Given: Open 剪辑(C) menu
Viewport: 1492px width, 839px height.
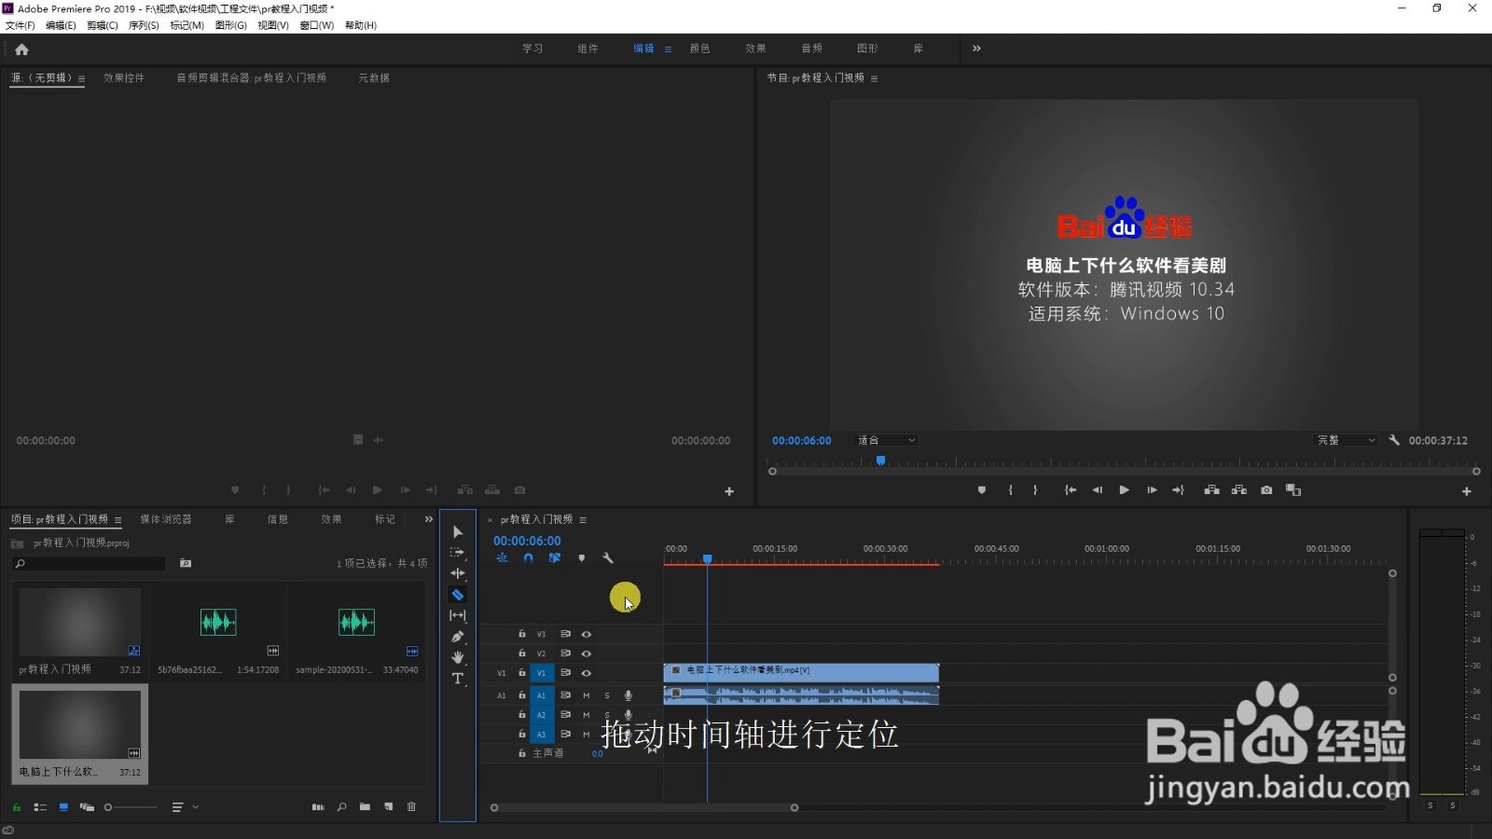Looking at the screenshot, I should click(x=103, y=25).
